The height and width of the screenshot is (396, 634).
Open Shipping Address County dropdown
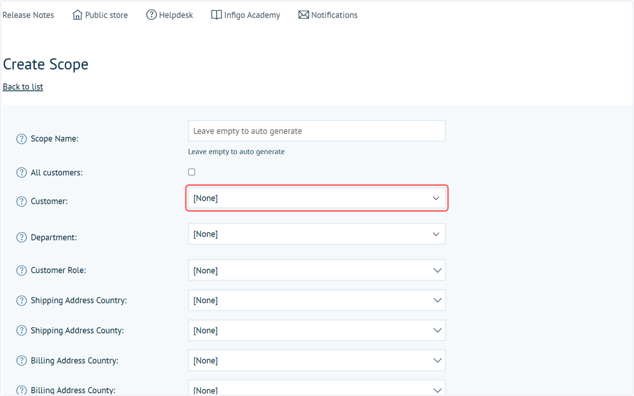tap(317, 331)
